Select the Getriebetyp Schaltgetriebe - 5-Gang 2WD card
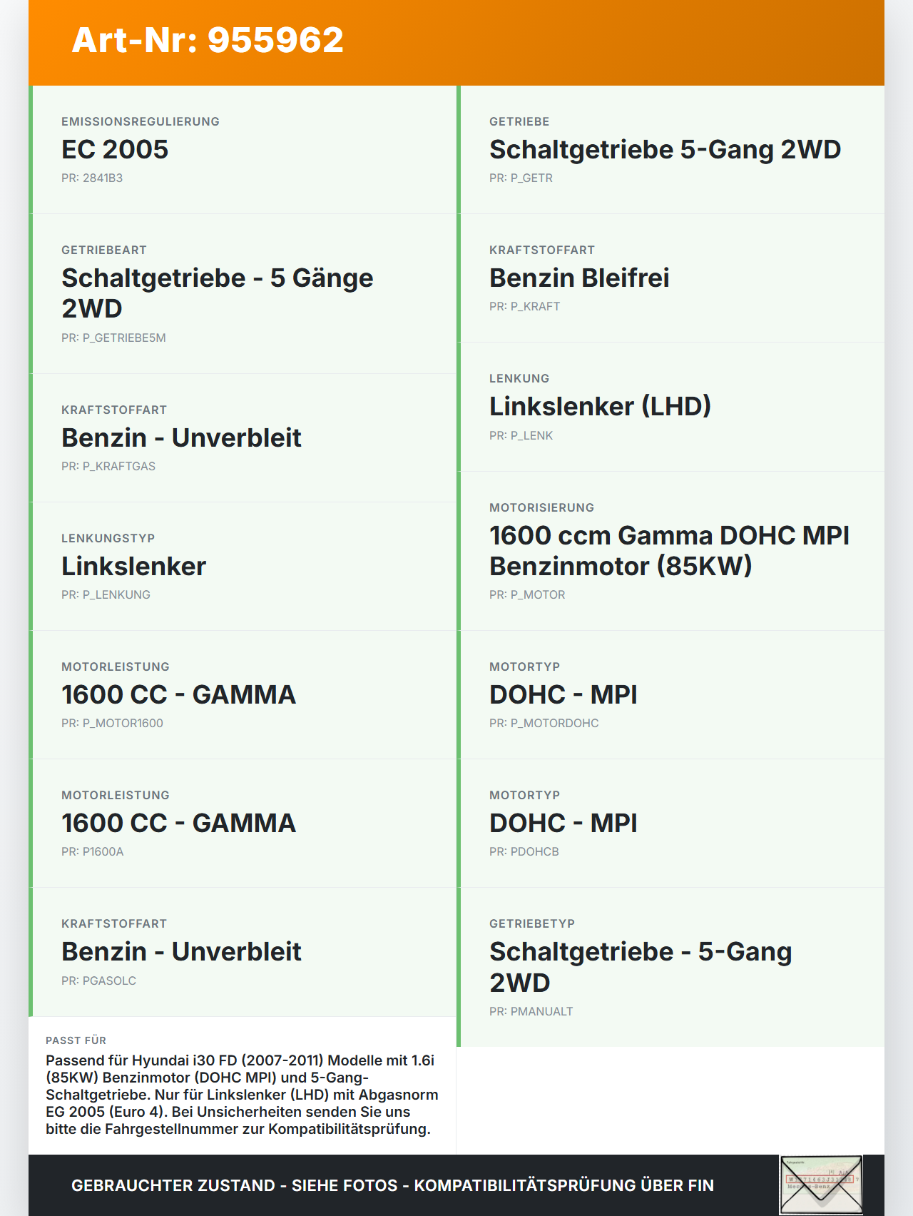Image resolution: width=913 pixels, height=1216 pixels. (670, 967)
